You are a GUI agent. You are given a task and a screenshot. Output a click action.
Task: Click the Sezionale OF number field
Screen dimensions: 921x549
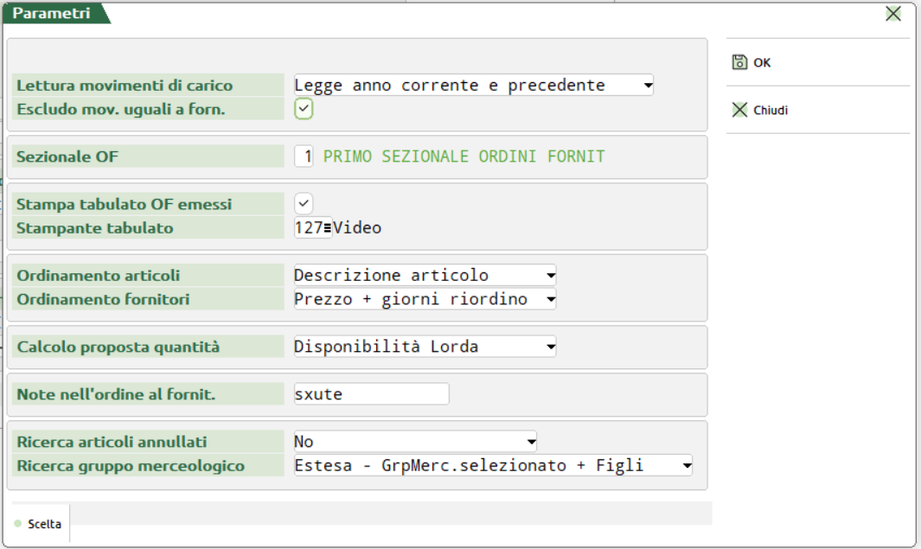tap(304, 156)
